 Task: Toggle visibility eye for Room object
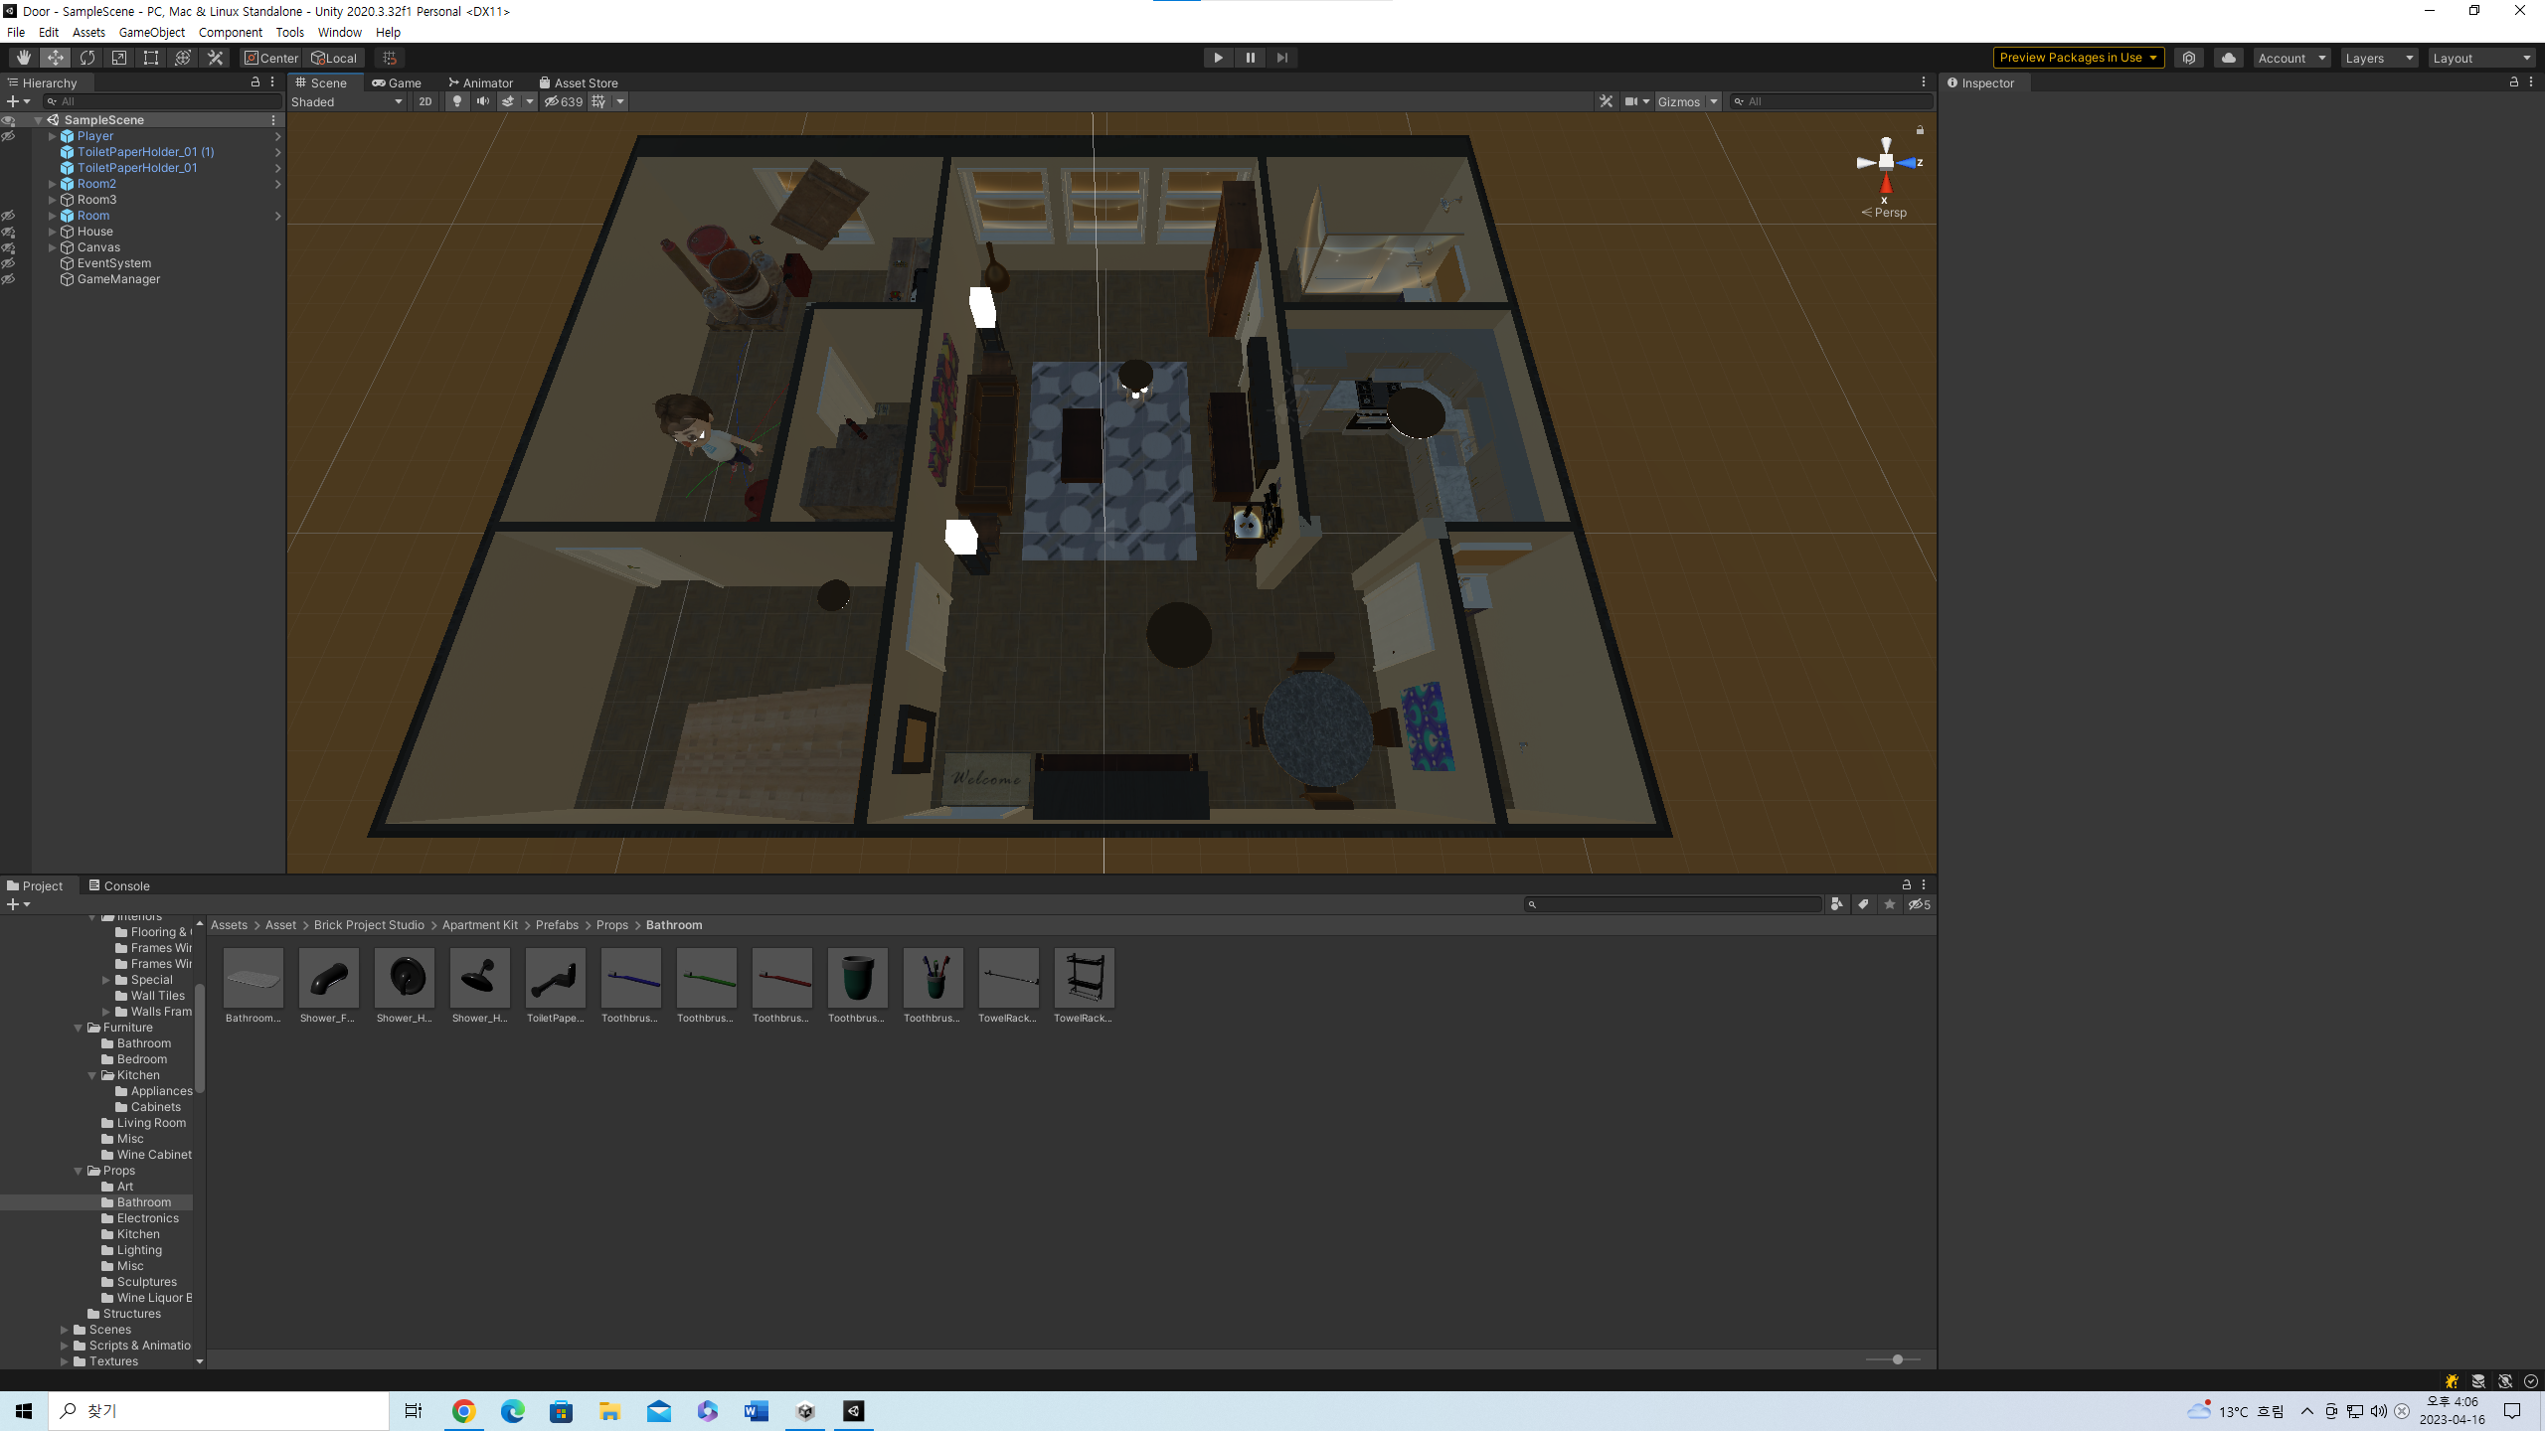point(8,216)
